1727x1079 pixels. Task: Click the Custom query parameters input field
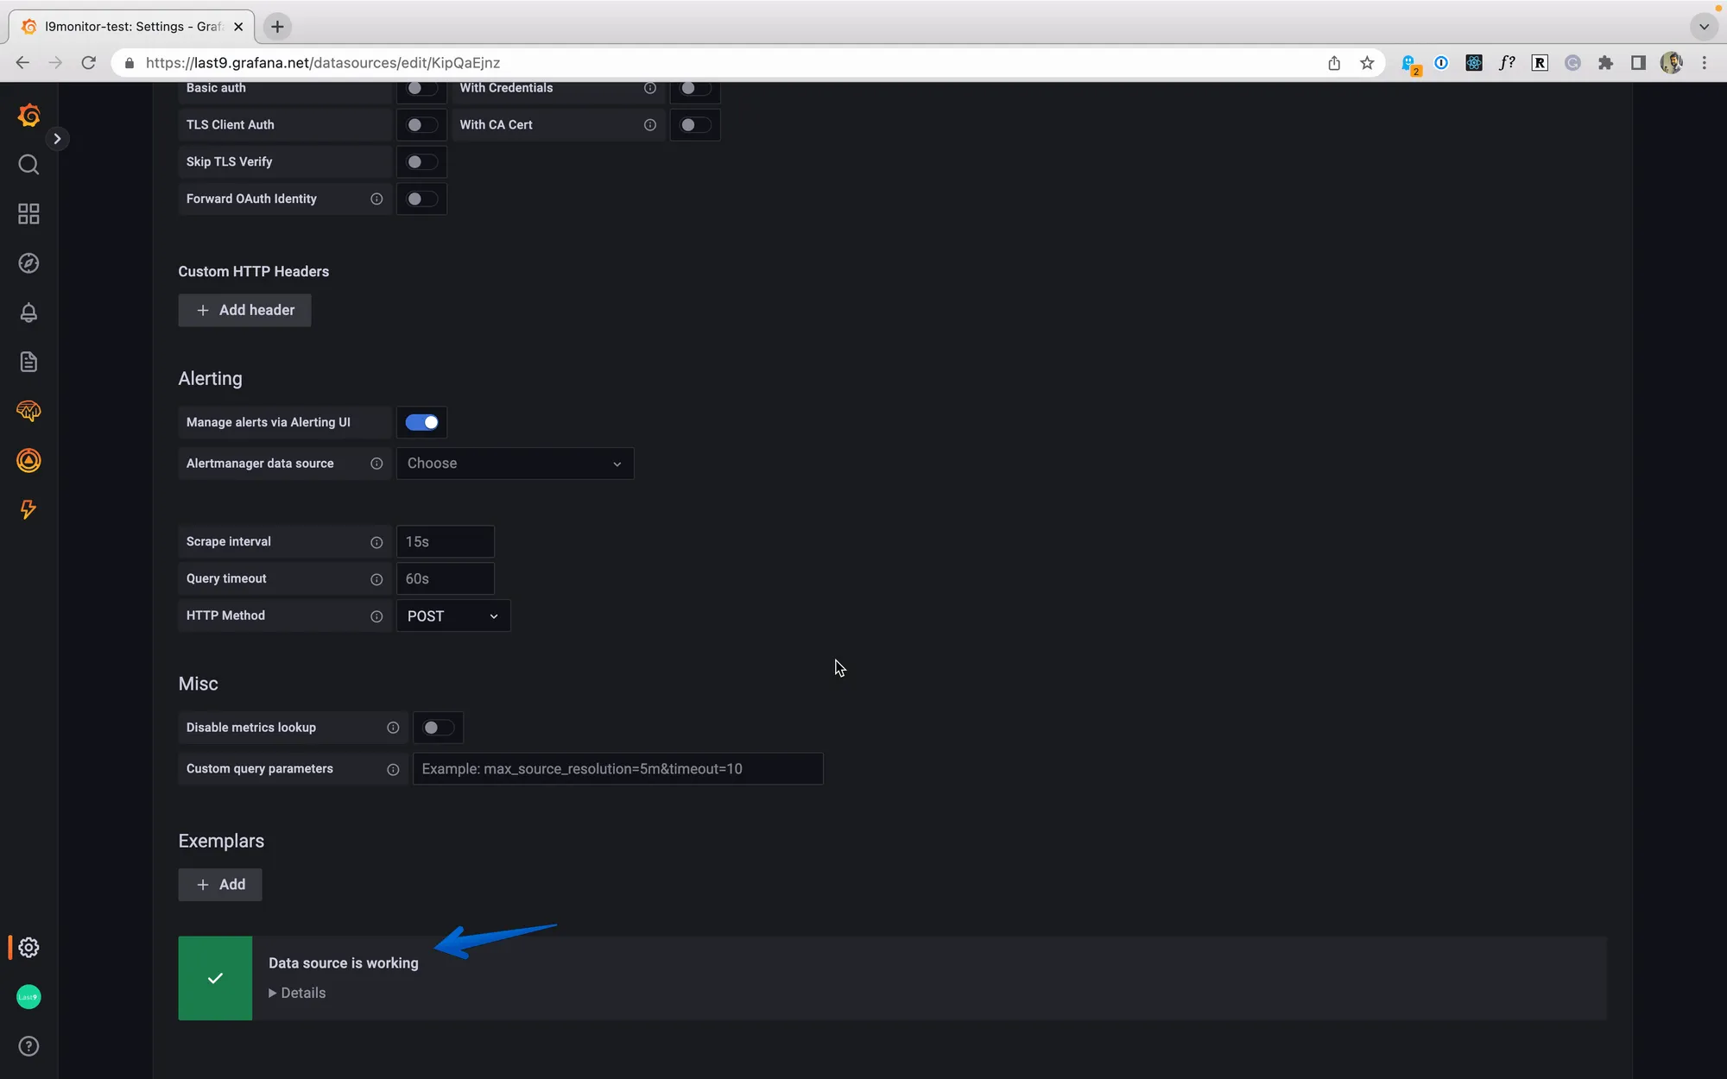click(x=617, y=769)
